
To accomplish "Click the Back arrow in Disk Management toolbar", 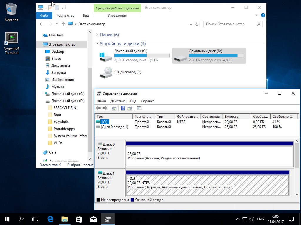I will (98, 108).
